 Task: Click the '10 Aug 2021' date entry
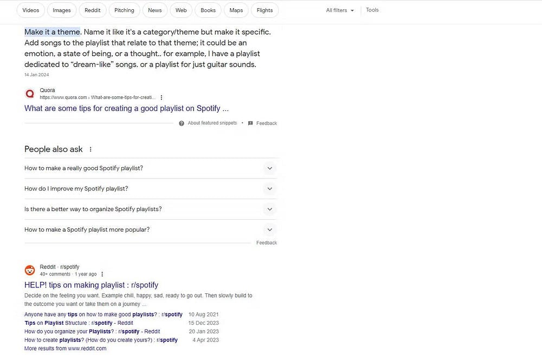pyautogui.click(x=204, y=314)
